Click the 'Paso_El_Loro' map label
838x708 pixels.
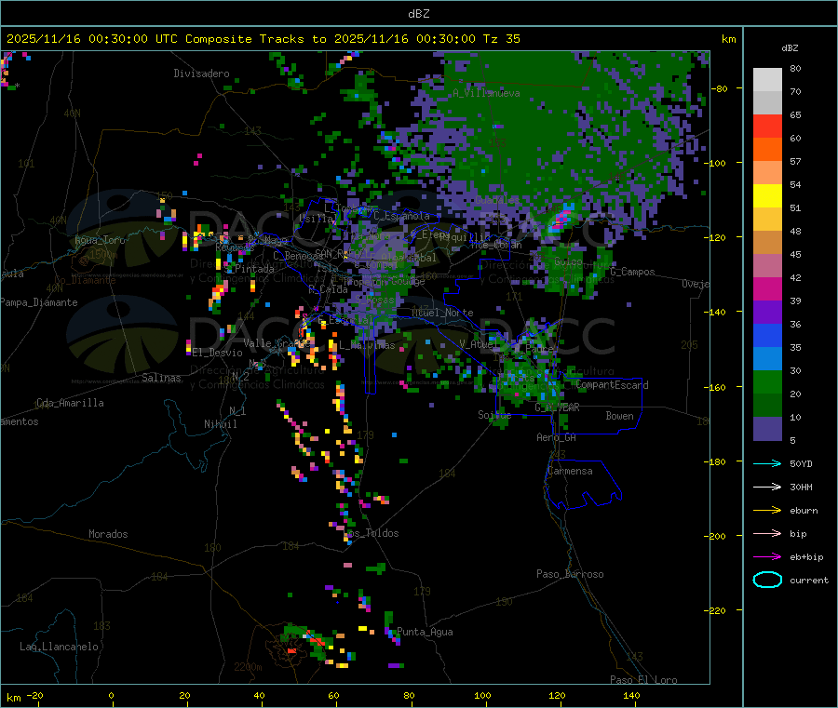tap(643, 680)
